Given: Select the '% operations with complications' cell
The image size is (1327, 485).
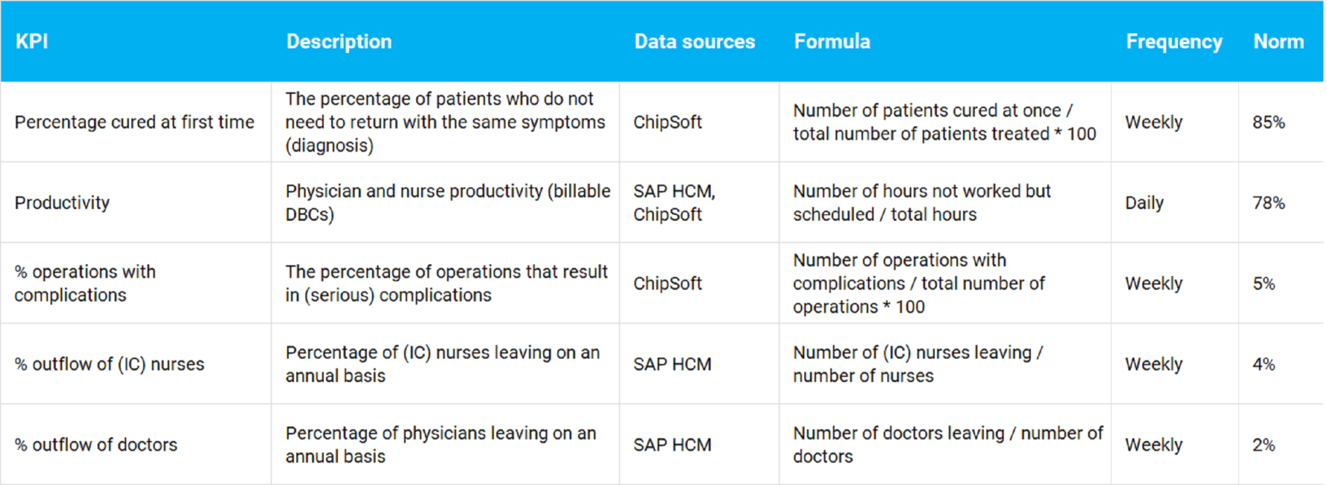Looking at the screenshot, I should 85,283.
